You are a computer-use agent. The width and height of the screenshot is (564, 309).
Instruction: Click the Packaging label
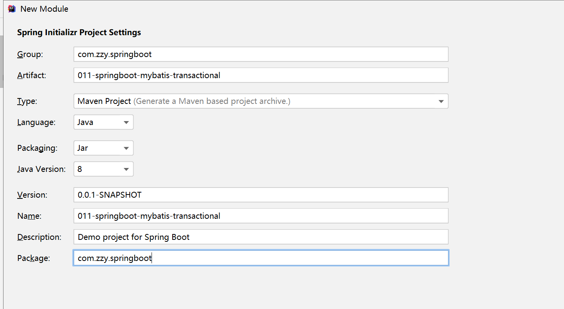[x=37, y=148]
